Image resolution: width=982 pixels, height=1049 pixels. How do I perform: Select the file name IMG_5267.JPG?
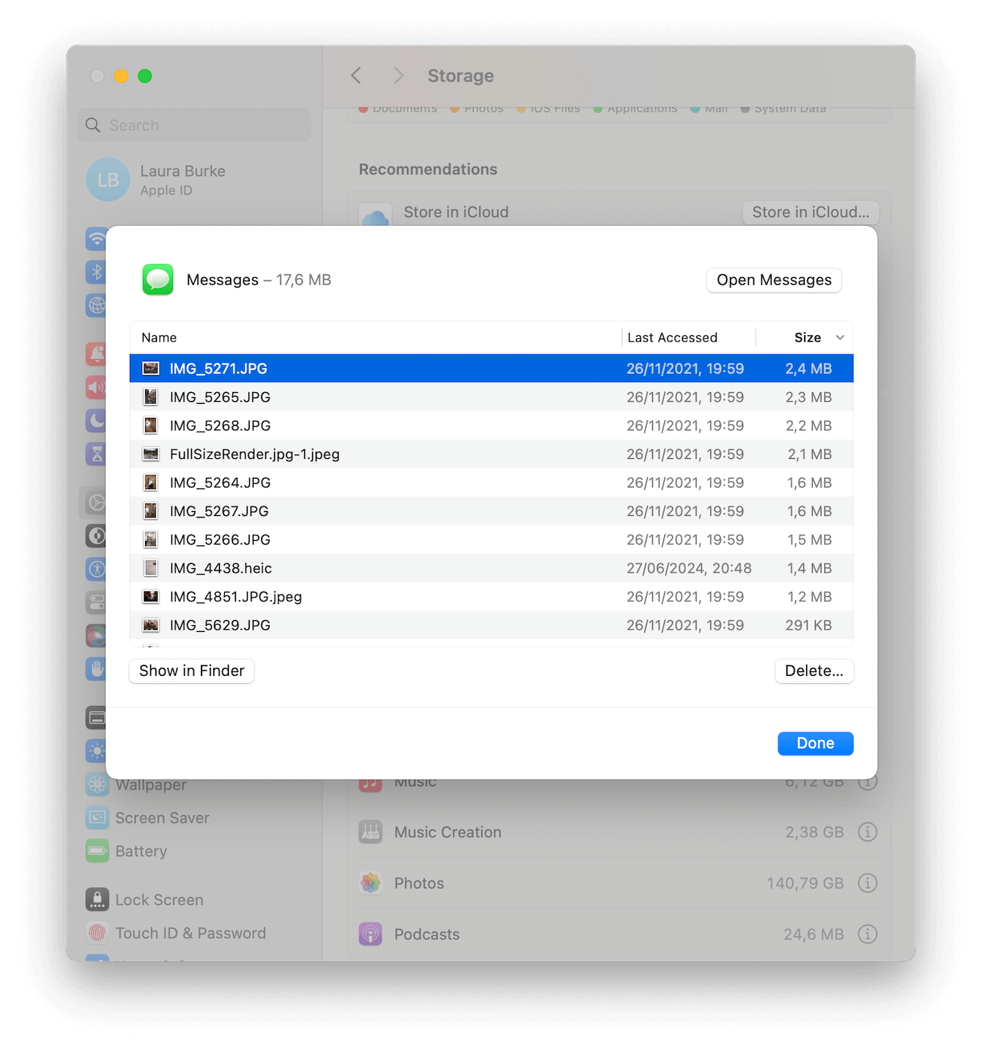(x=219, y=511)
